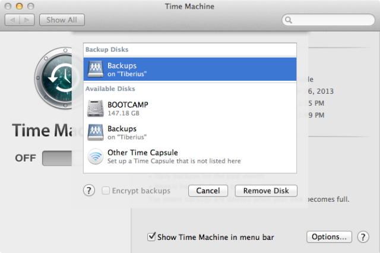The image size is (380, 253).
Task: Open help beside the Options button
Action: click(363, 237)
